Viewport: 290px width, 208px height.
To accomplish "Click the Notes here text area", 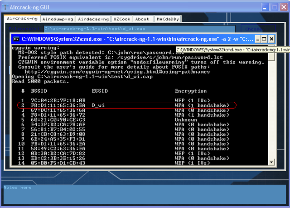I will [x=145, y=194].
